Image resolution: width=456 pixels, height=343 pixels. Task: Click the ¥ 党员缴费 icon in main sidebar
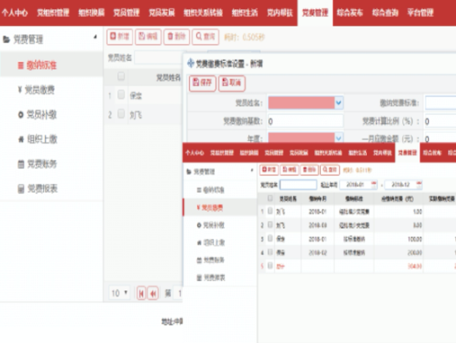point(20,90)
